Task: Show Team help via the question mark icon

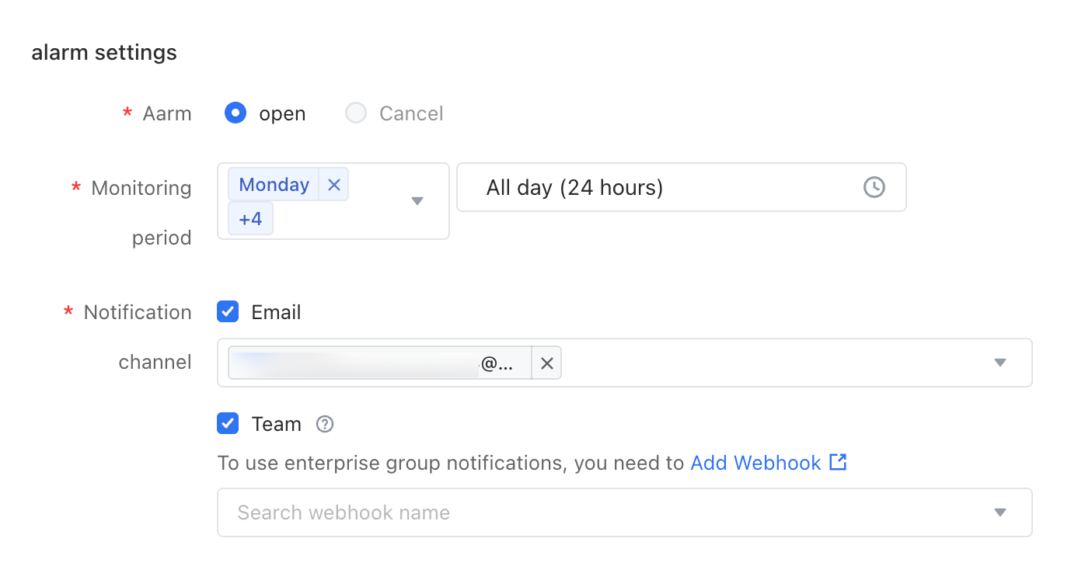Action: 325,424
